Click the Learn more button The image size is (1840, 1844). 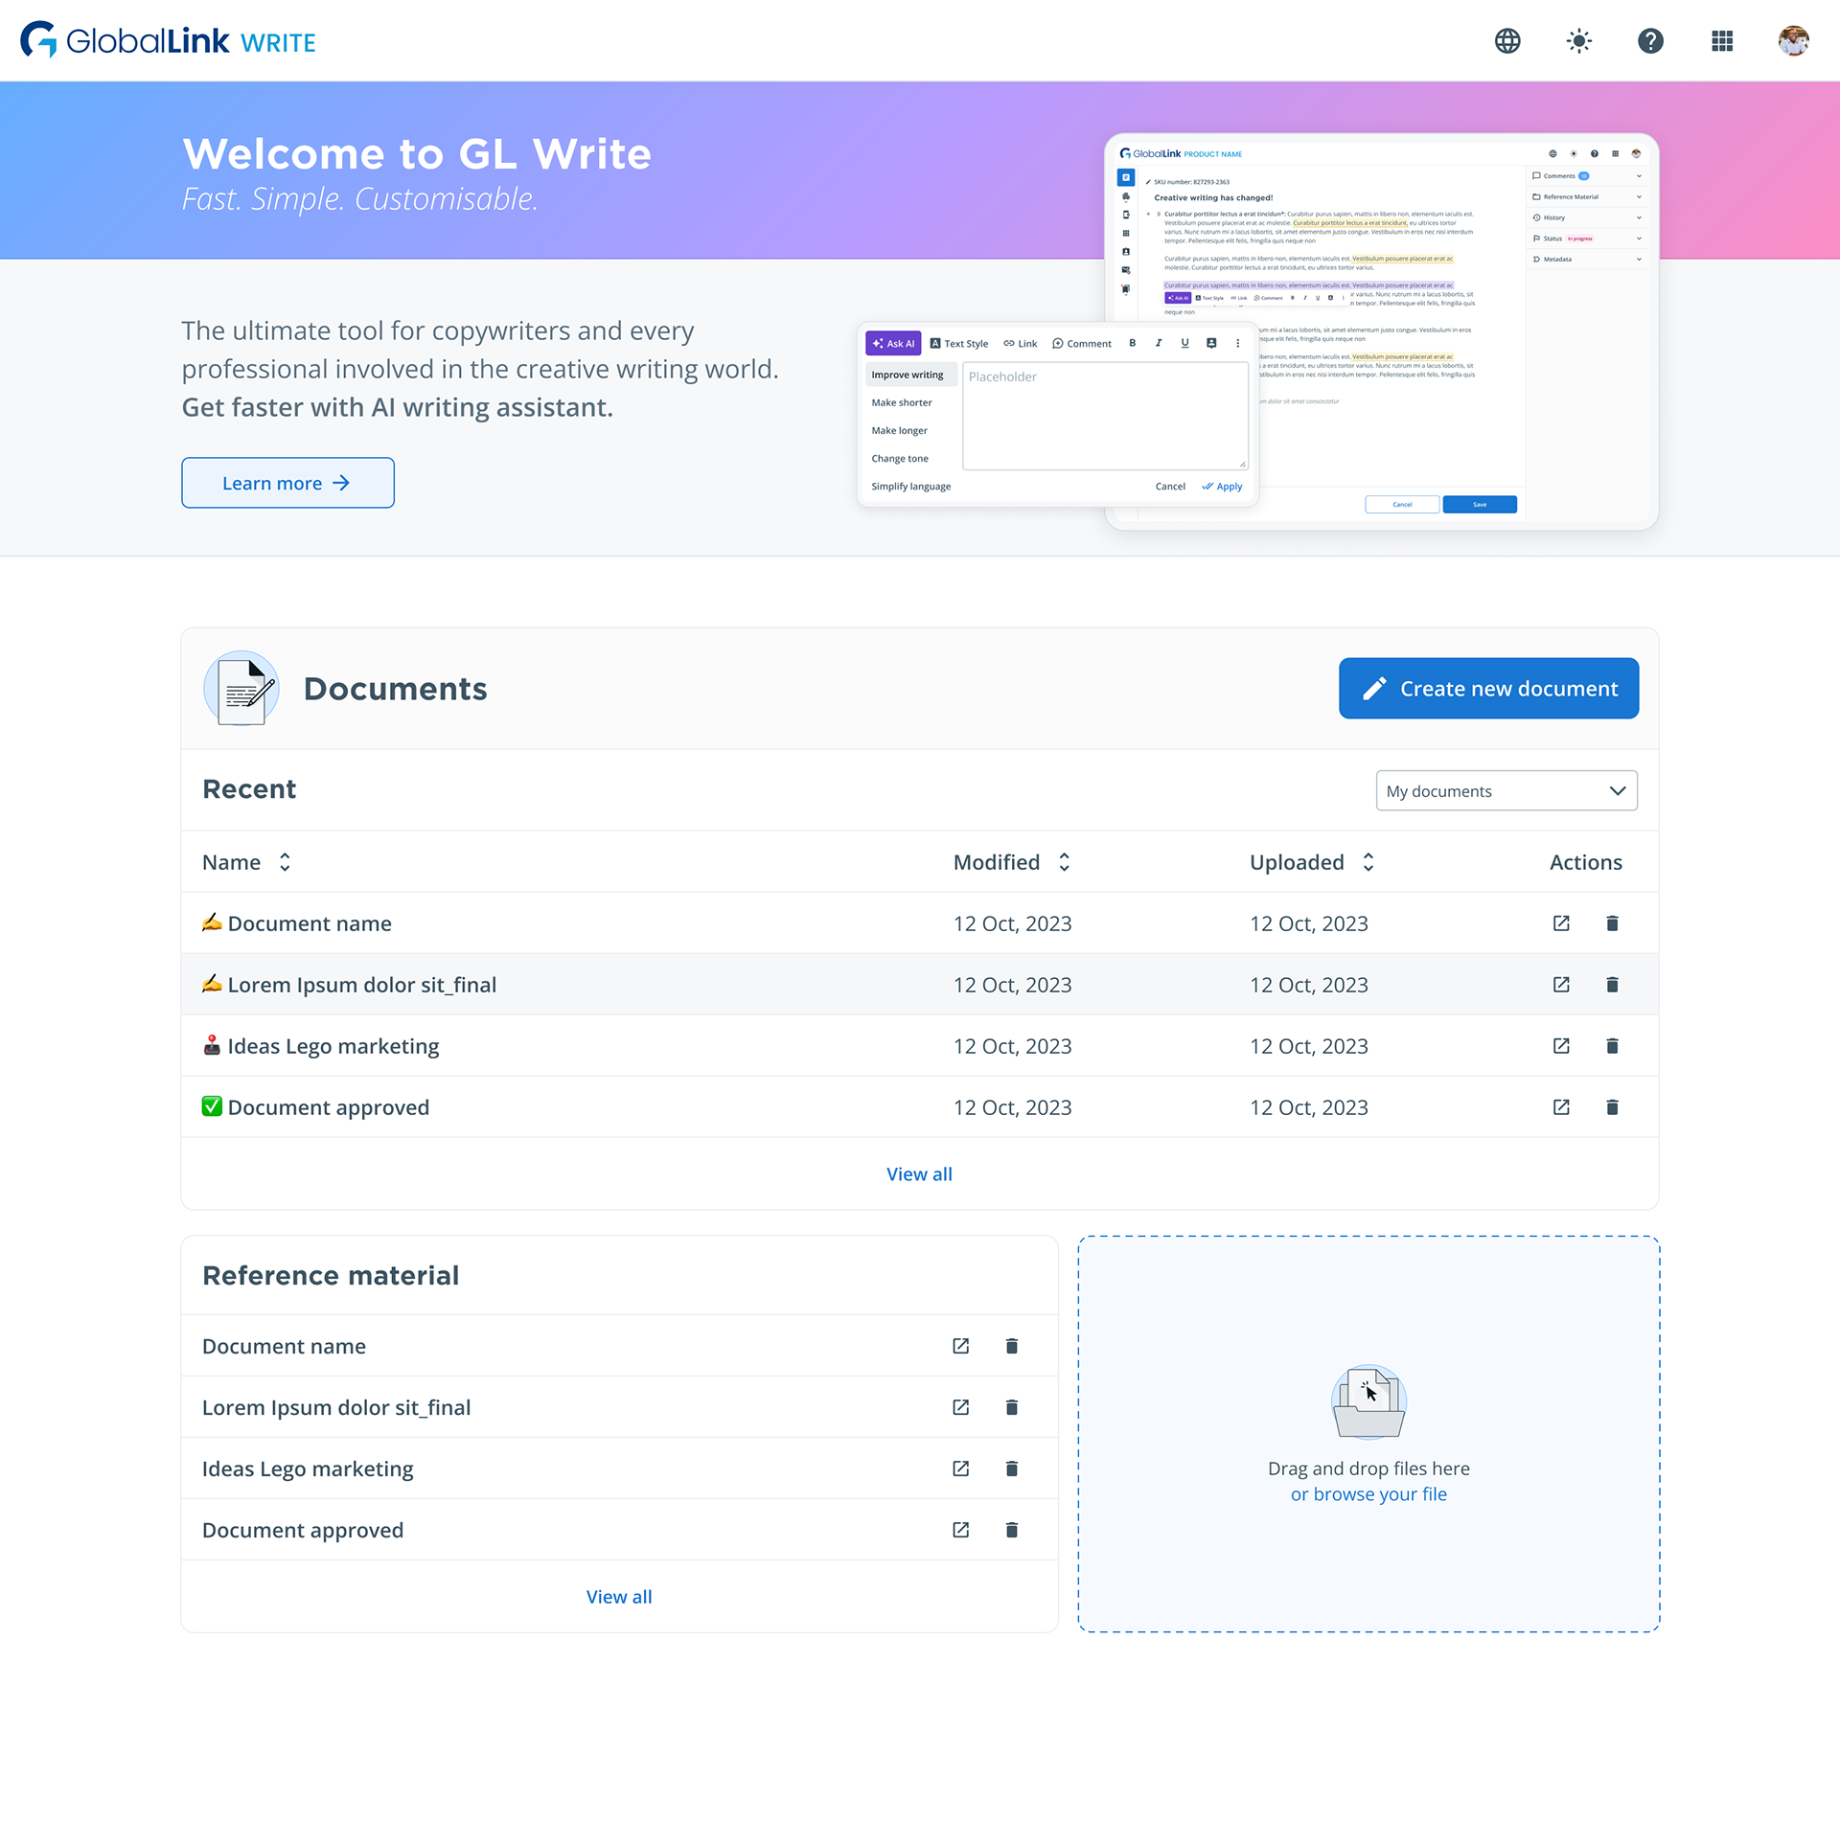(287, 483)
